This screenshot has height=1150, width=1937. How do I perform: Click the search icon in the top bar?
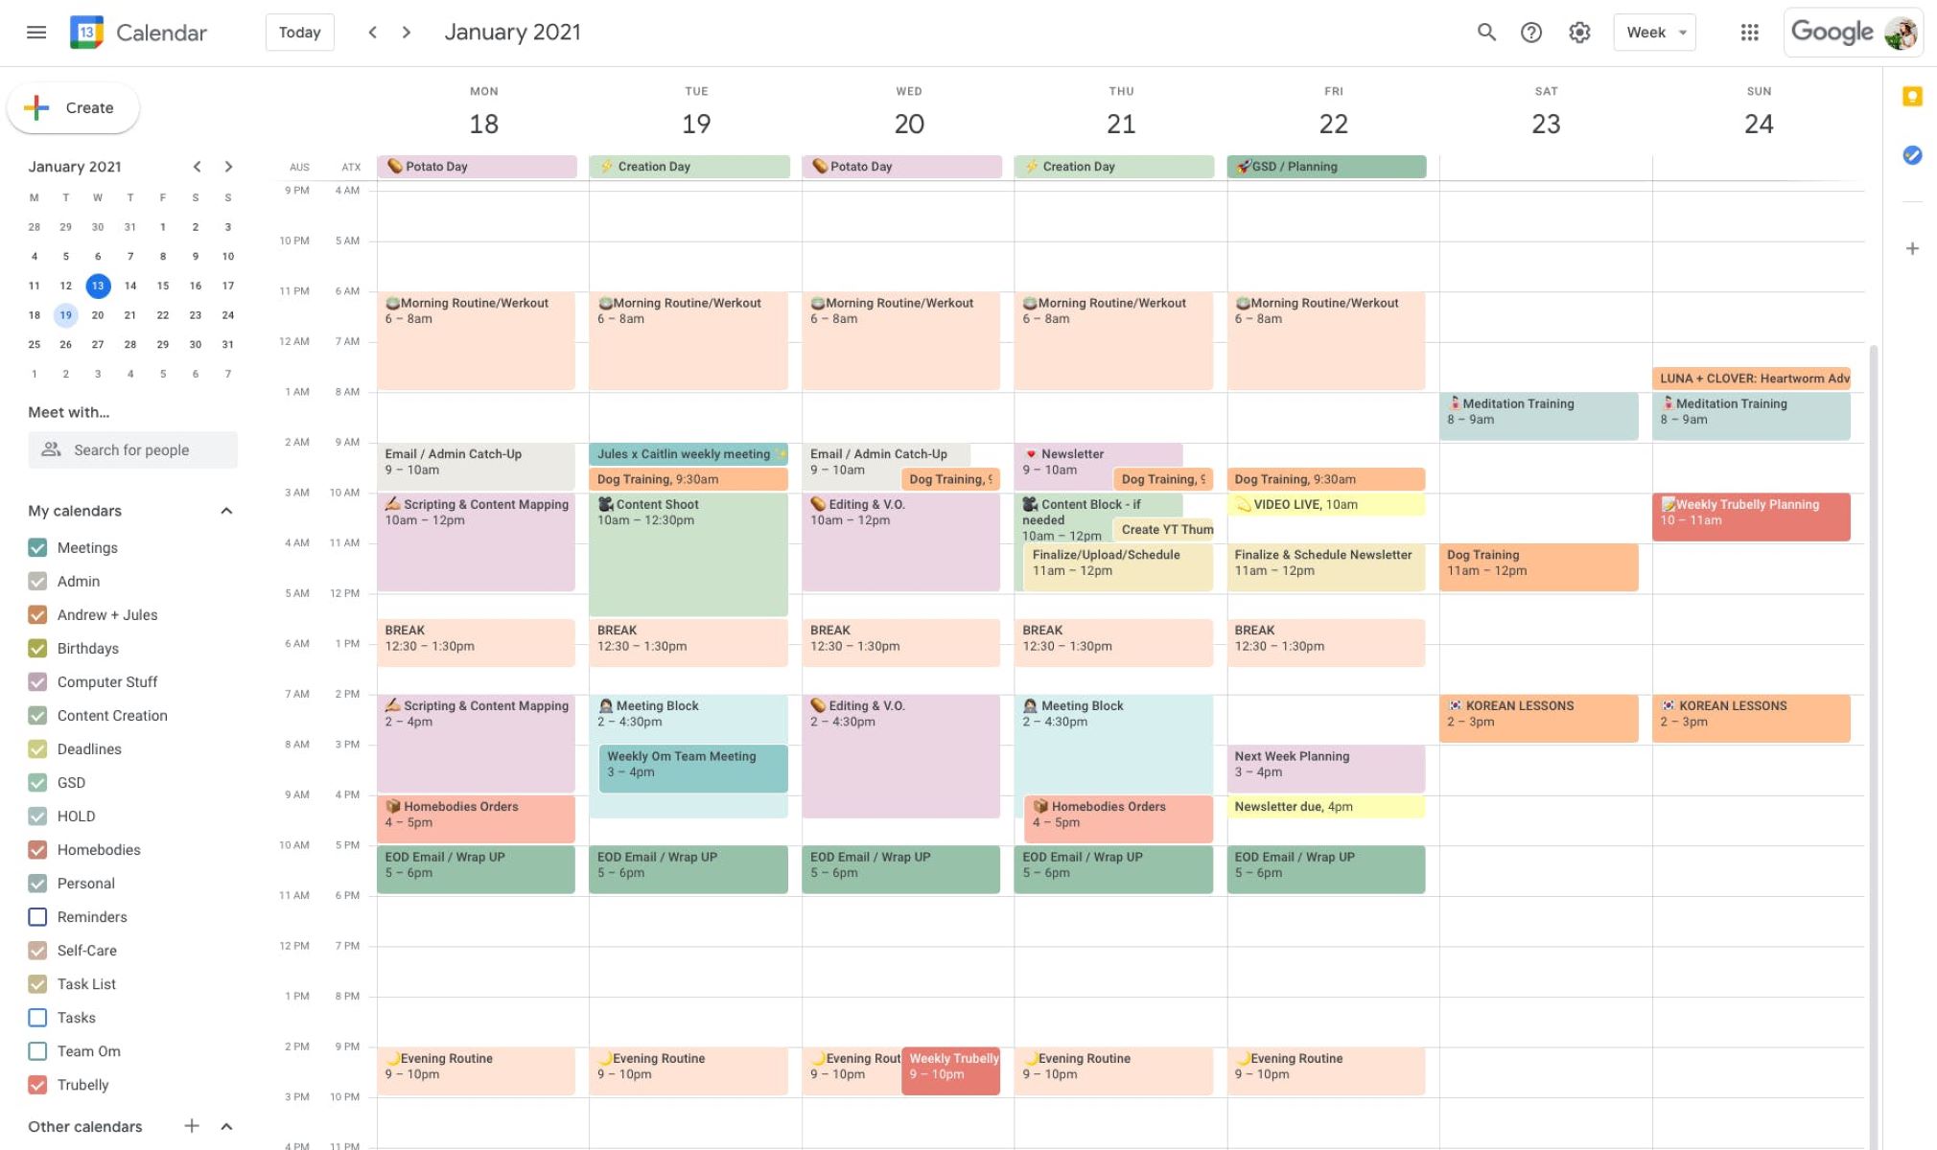tap(1485, 32)
